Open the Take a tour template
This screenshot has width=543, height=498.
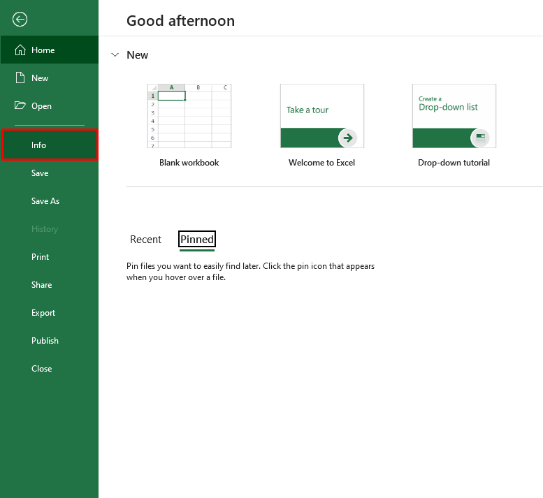click(321, 115)
